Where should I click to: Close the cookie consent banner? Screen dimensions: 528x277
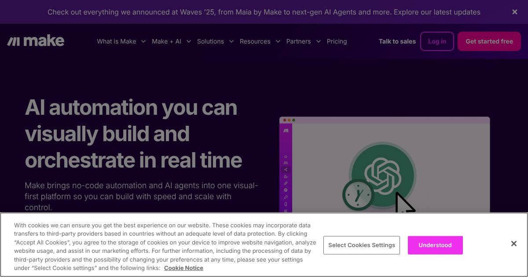[x=513, y=244]
